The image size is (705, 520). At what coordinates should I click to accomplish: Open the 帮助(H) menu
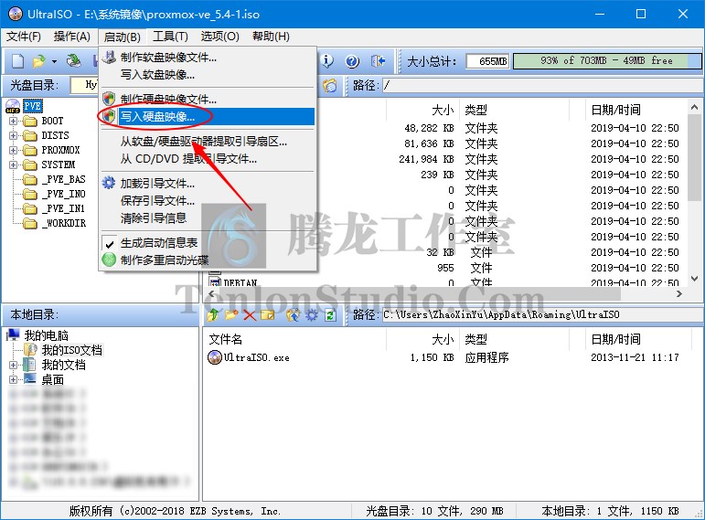click(x=271, y=37)
